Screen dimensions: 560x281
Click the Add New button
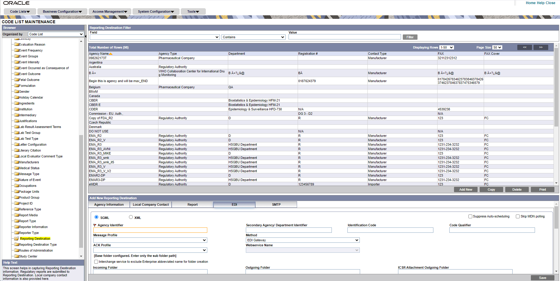point(466,189)
